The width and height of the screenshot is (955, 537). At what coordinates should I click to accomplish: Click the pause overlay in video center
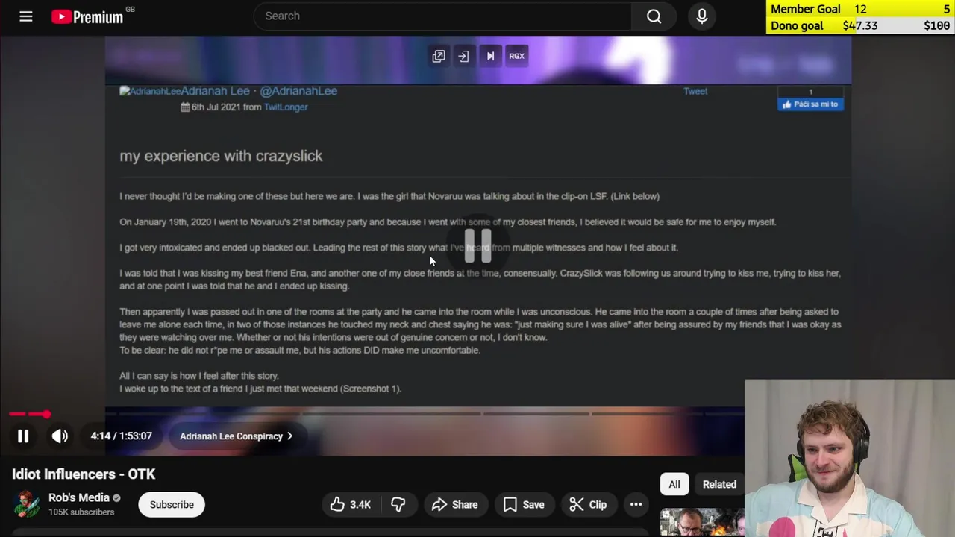(x=477, y=246)
